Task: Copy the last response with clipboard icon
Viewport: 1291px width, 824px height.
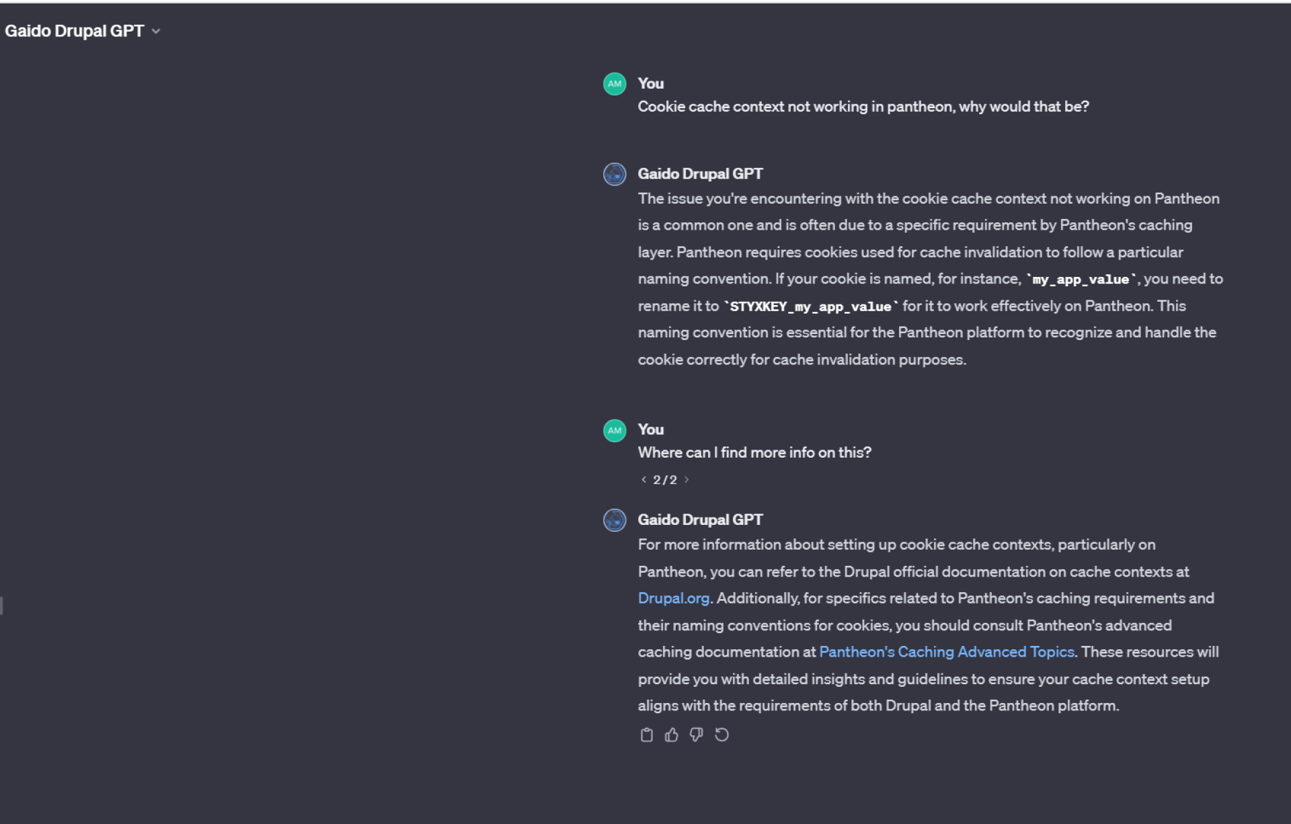Action: coord(646,735)
